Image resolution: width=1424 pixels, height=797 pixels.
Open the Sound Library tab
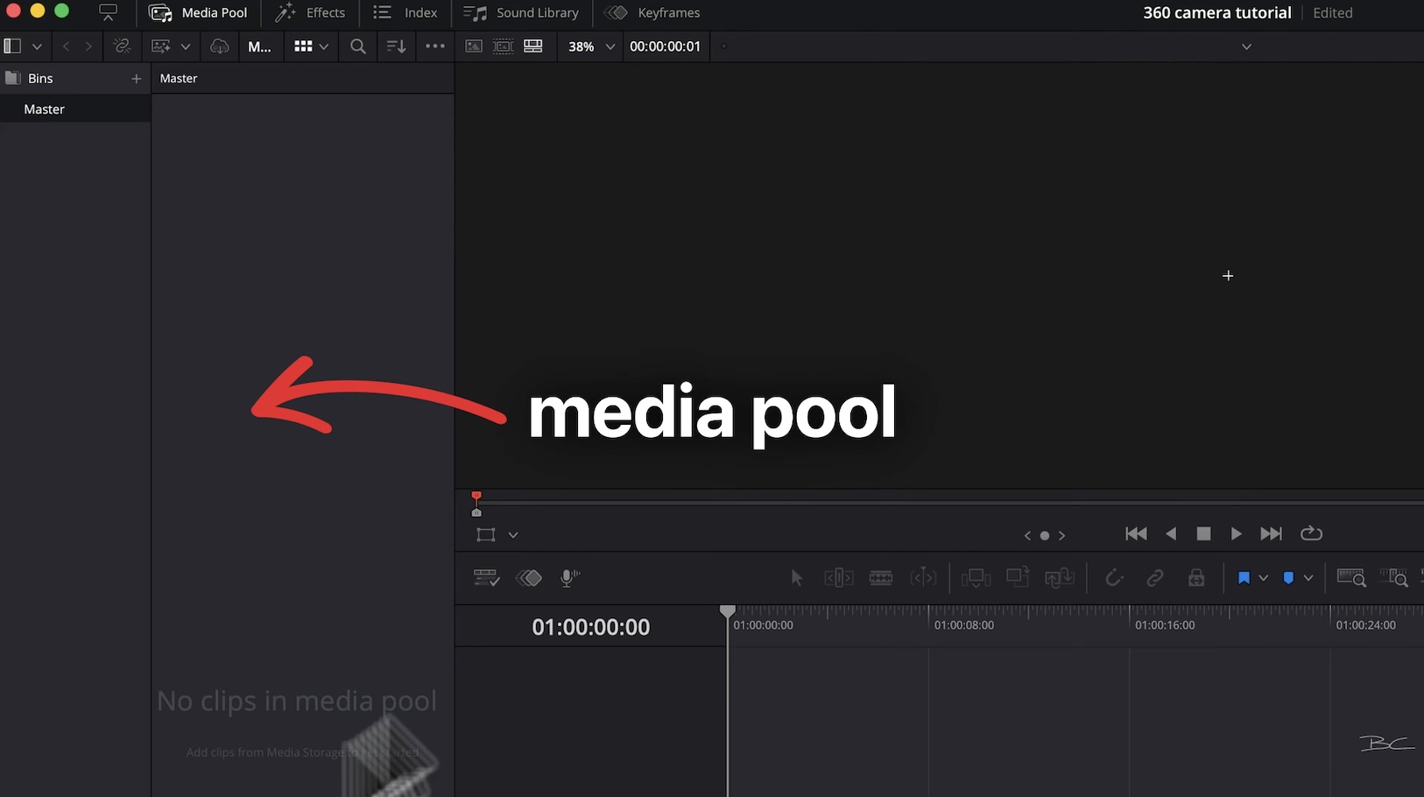point(521,13)
